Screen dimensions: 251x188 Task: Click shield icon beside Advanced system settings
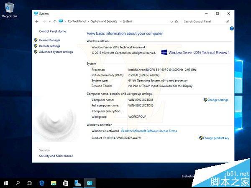(36, 52)
